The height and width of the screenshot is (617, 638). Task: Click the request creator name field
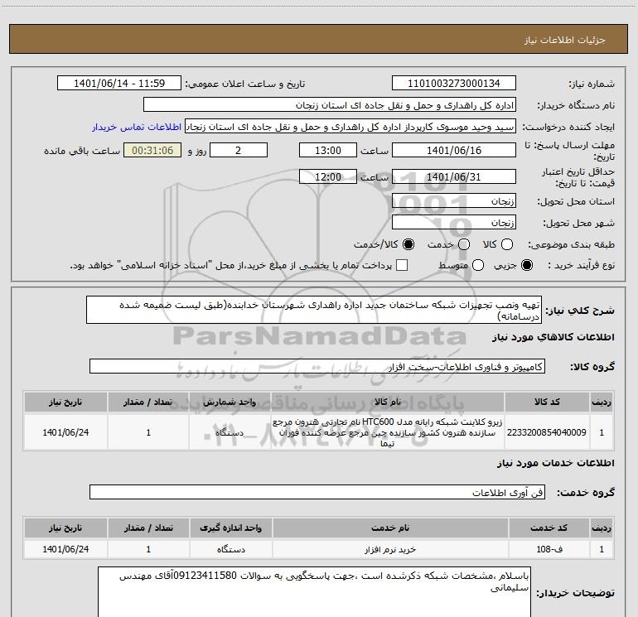[350, 127]
